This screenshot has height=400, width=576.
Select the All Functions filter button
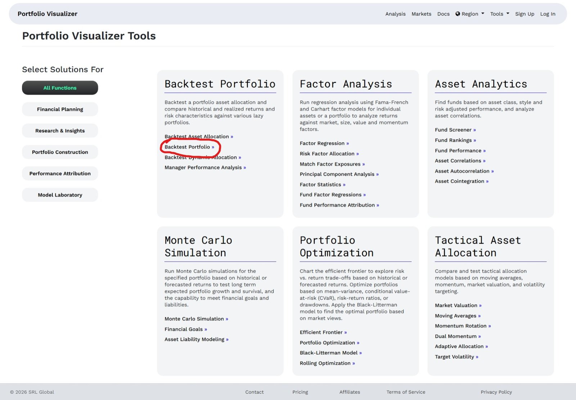coord(60,88)
